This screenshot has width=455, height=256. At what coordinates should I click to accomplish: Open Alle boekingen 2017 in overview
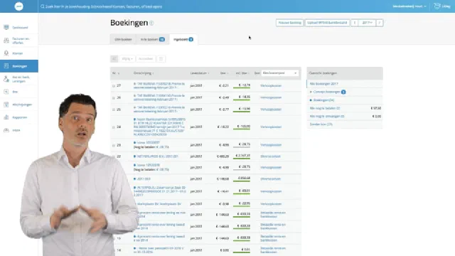coord(324,84)
